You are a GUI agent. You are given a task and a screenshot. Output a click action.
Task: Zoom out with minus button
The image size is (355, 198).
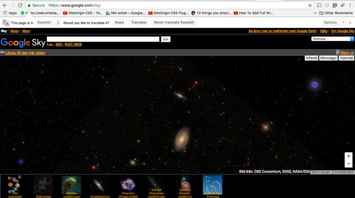click(348, 164)
